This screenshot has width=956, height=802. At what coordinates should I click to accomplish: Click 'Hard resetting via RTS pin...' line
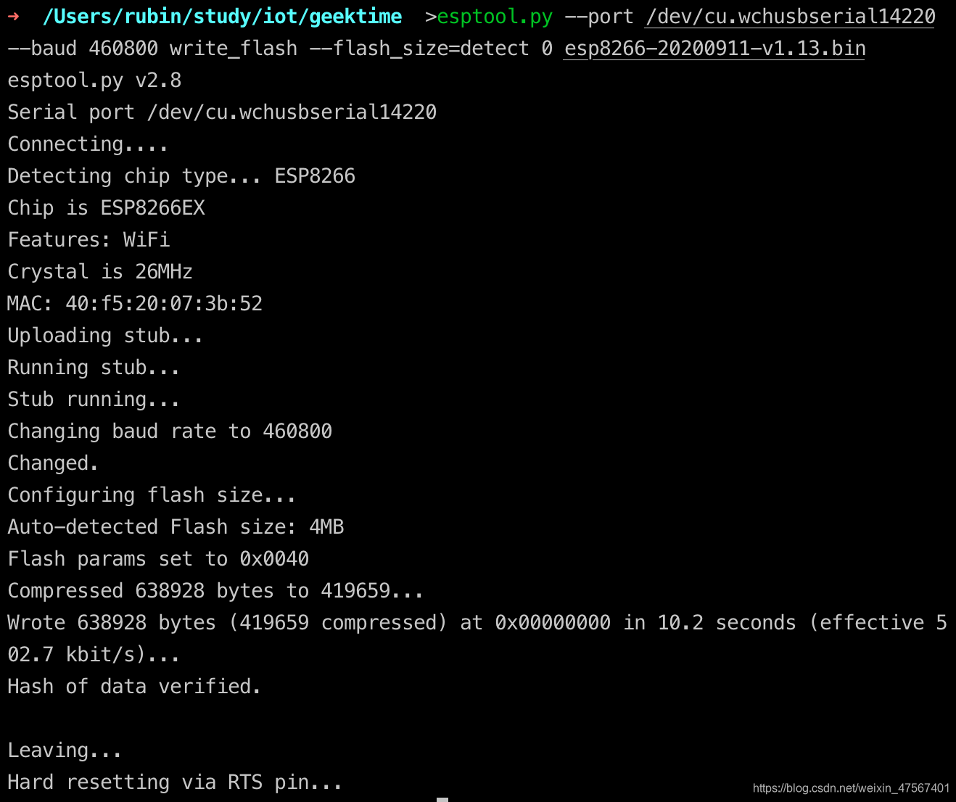pyautogui.click(x=175, y=782)
